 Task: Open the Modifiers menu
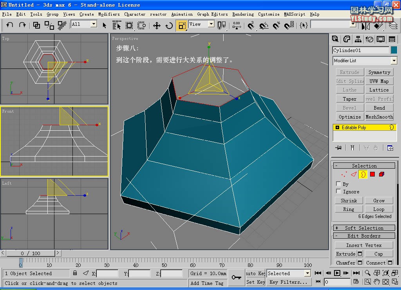[109, 14]
